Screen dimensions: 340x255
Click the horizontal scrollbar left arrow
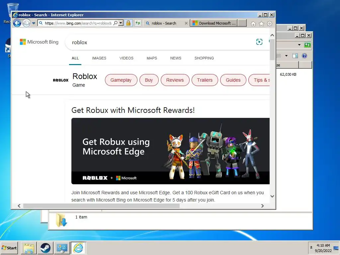coord(19,206)
